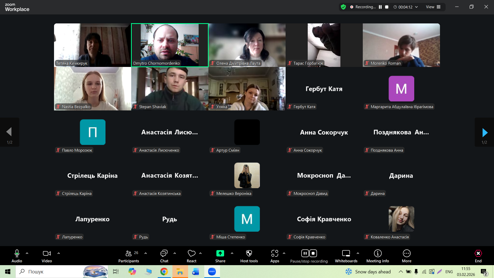Open Host tools shield icon
This screenshot has width=494, height=278.
pyautogui.click(x=249, y=254)
